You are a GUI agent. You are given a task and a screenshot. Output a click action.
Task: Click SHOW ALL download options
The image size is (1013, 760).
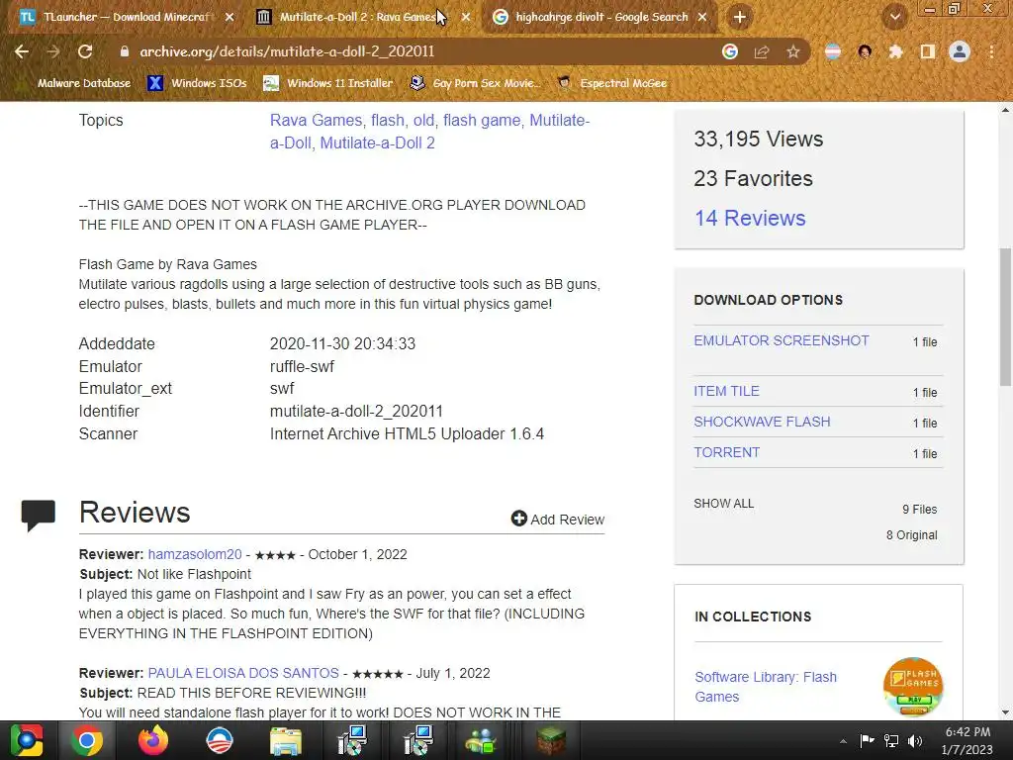click(x=723, y=504)
